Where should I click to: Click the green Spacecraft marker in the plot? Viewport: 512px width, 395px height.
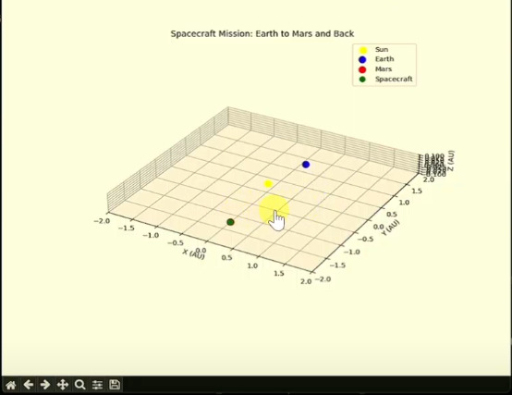tap(230, 222)
